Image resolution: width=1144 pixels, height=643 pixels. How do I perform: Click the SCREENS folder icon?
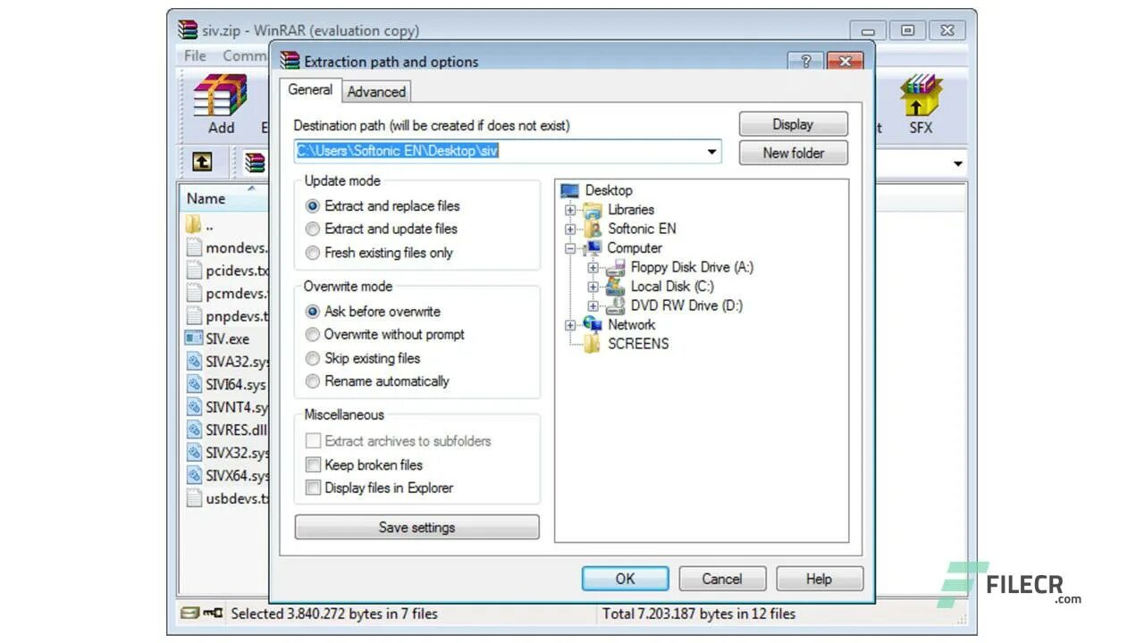click(x=593, y=344)
